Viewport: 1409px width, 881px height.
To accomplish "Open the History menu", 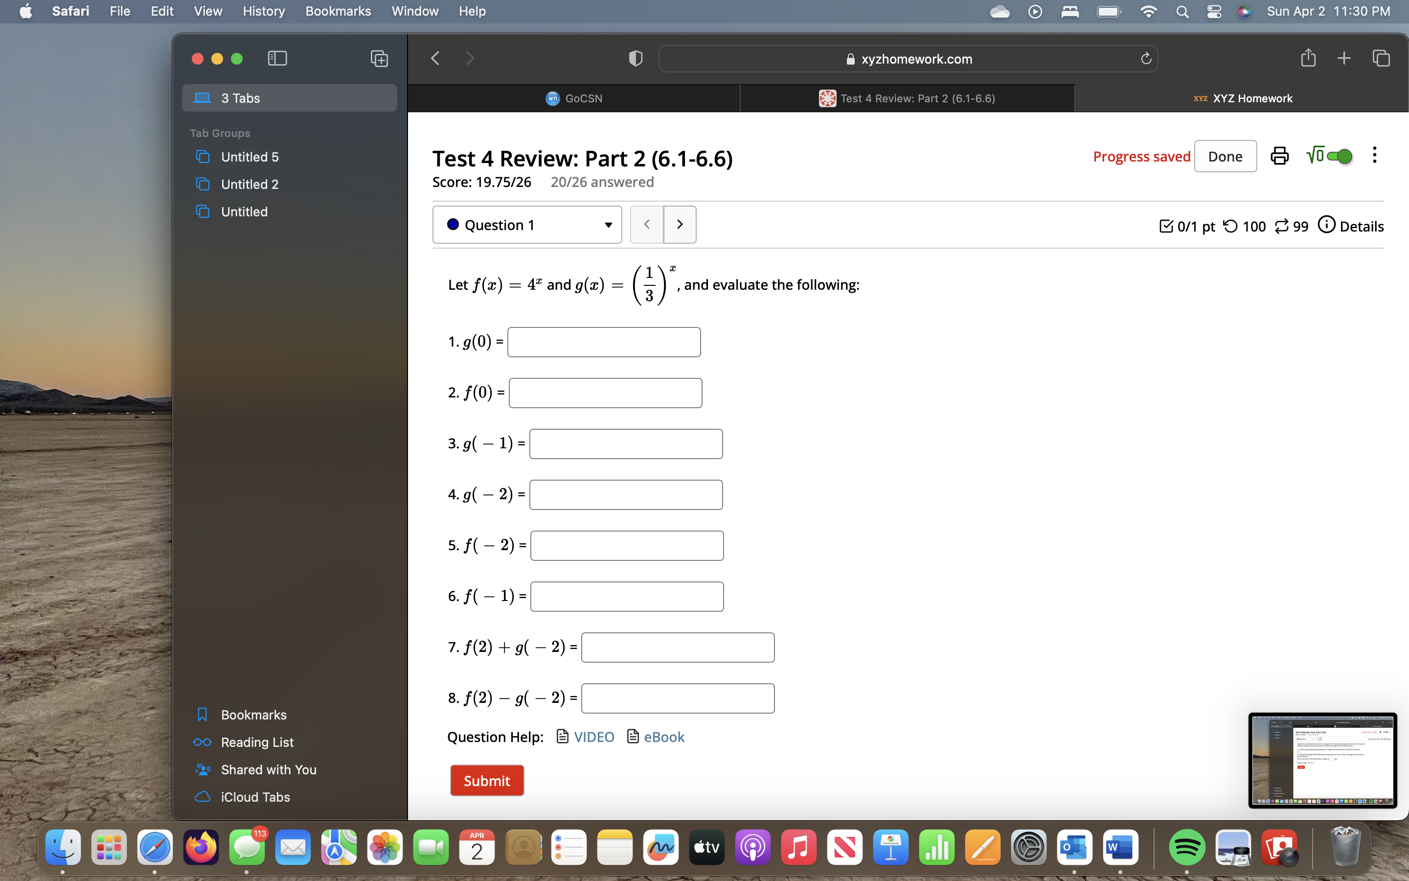I will click(263, 12).
